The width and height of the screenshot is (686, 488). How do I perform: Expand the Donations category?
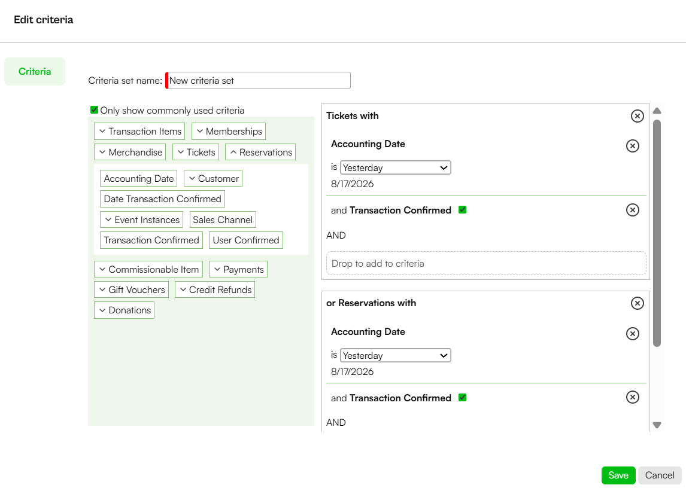pyautogui.click(x=125, y=310)
